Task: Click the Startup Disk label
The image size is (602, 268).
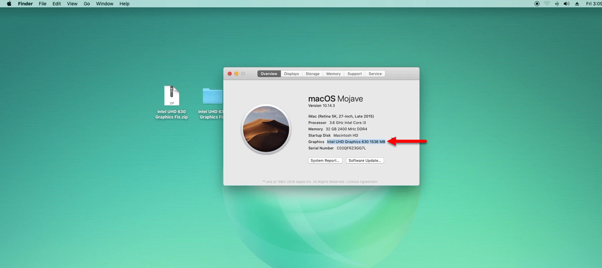Action: click(319, 136)
